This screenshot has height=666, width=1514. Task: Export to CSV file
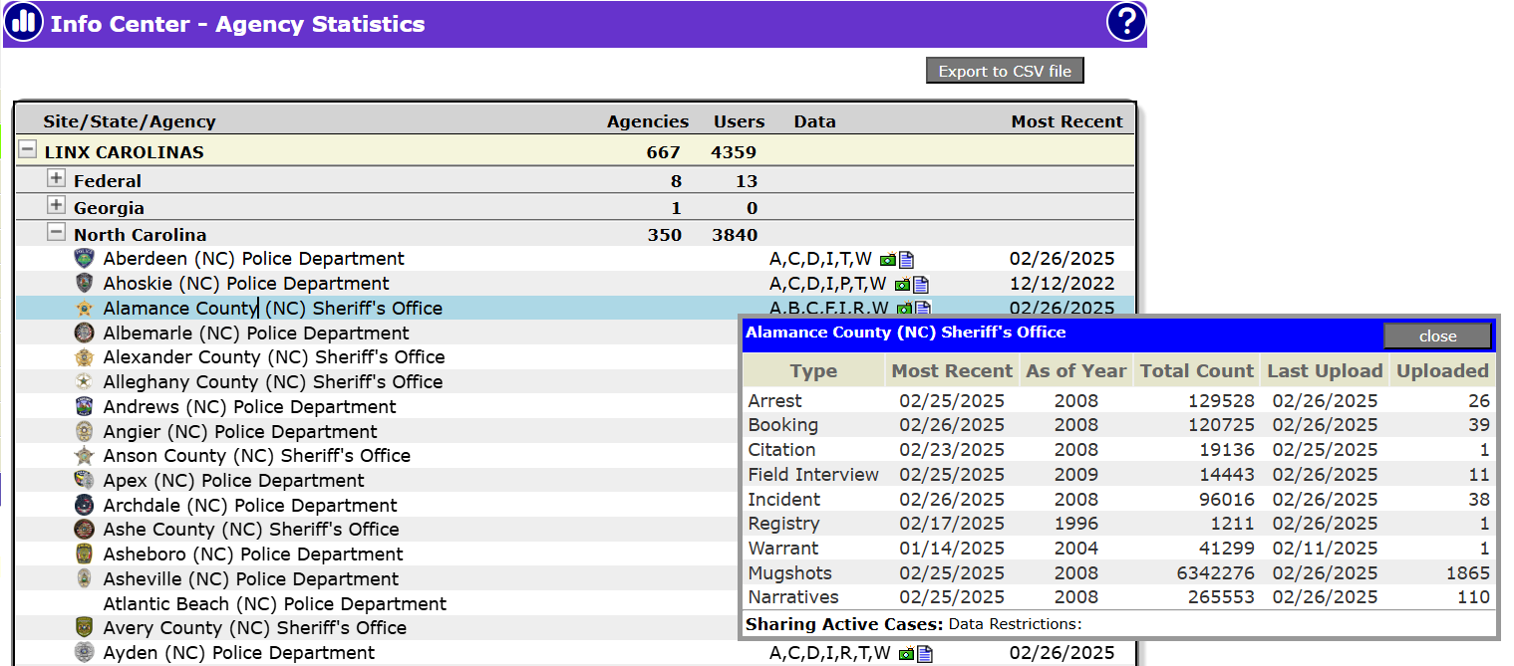point(1005,72)
